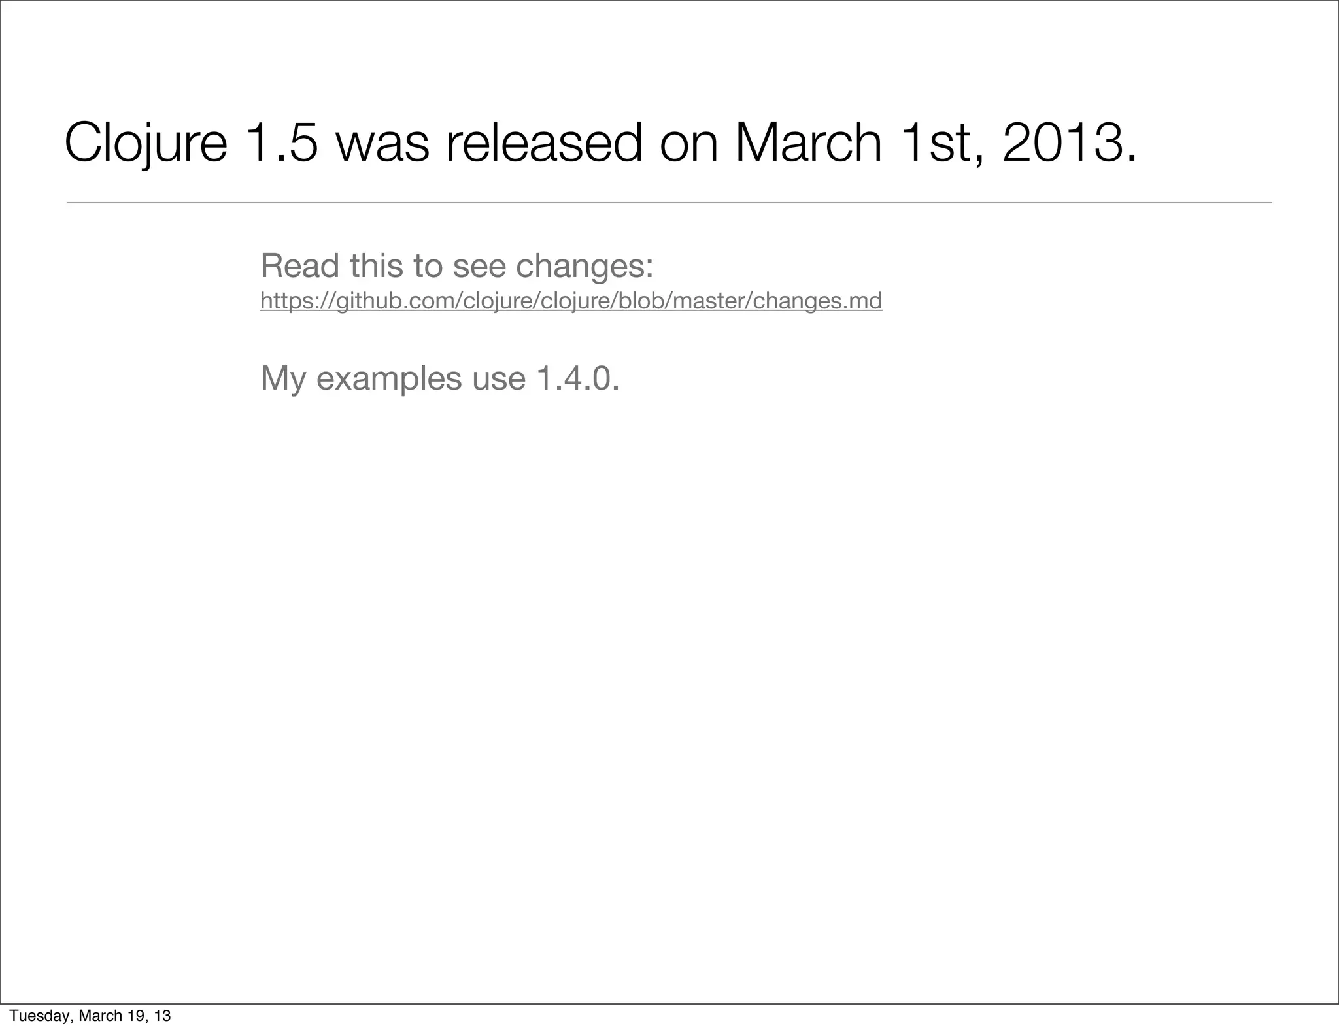Click the word "examples" in body text
Image resolution: width=1339 pixels, height=1030 pixels.
click(x=388, y=378)
